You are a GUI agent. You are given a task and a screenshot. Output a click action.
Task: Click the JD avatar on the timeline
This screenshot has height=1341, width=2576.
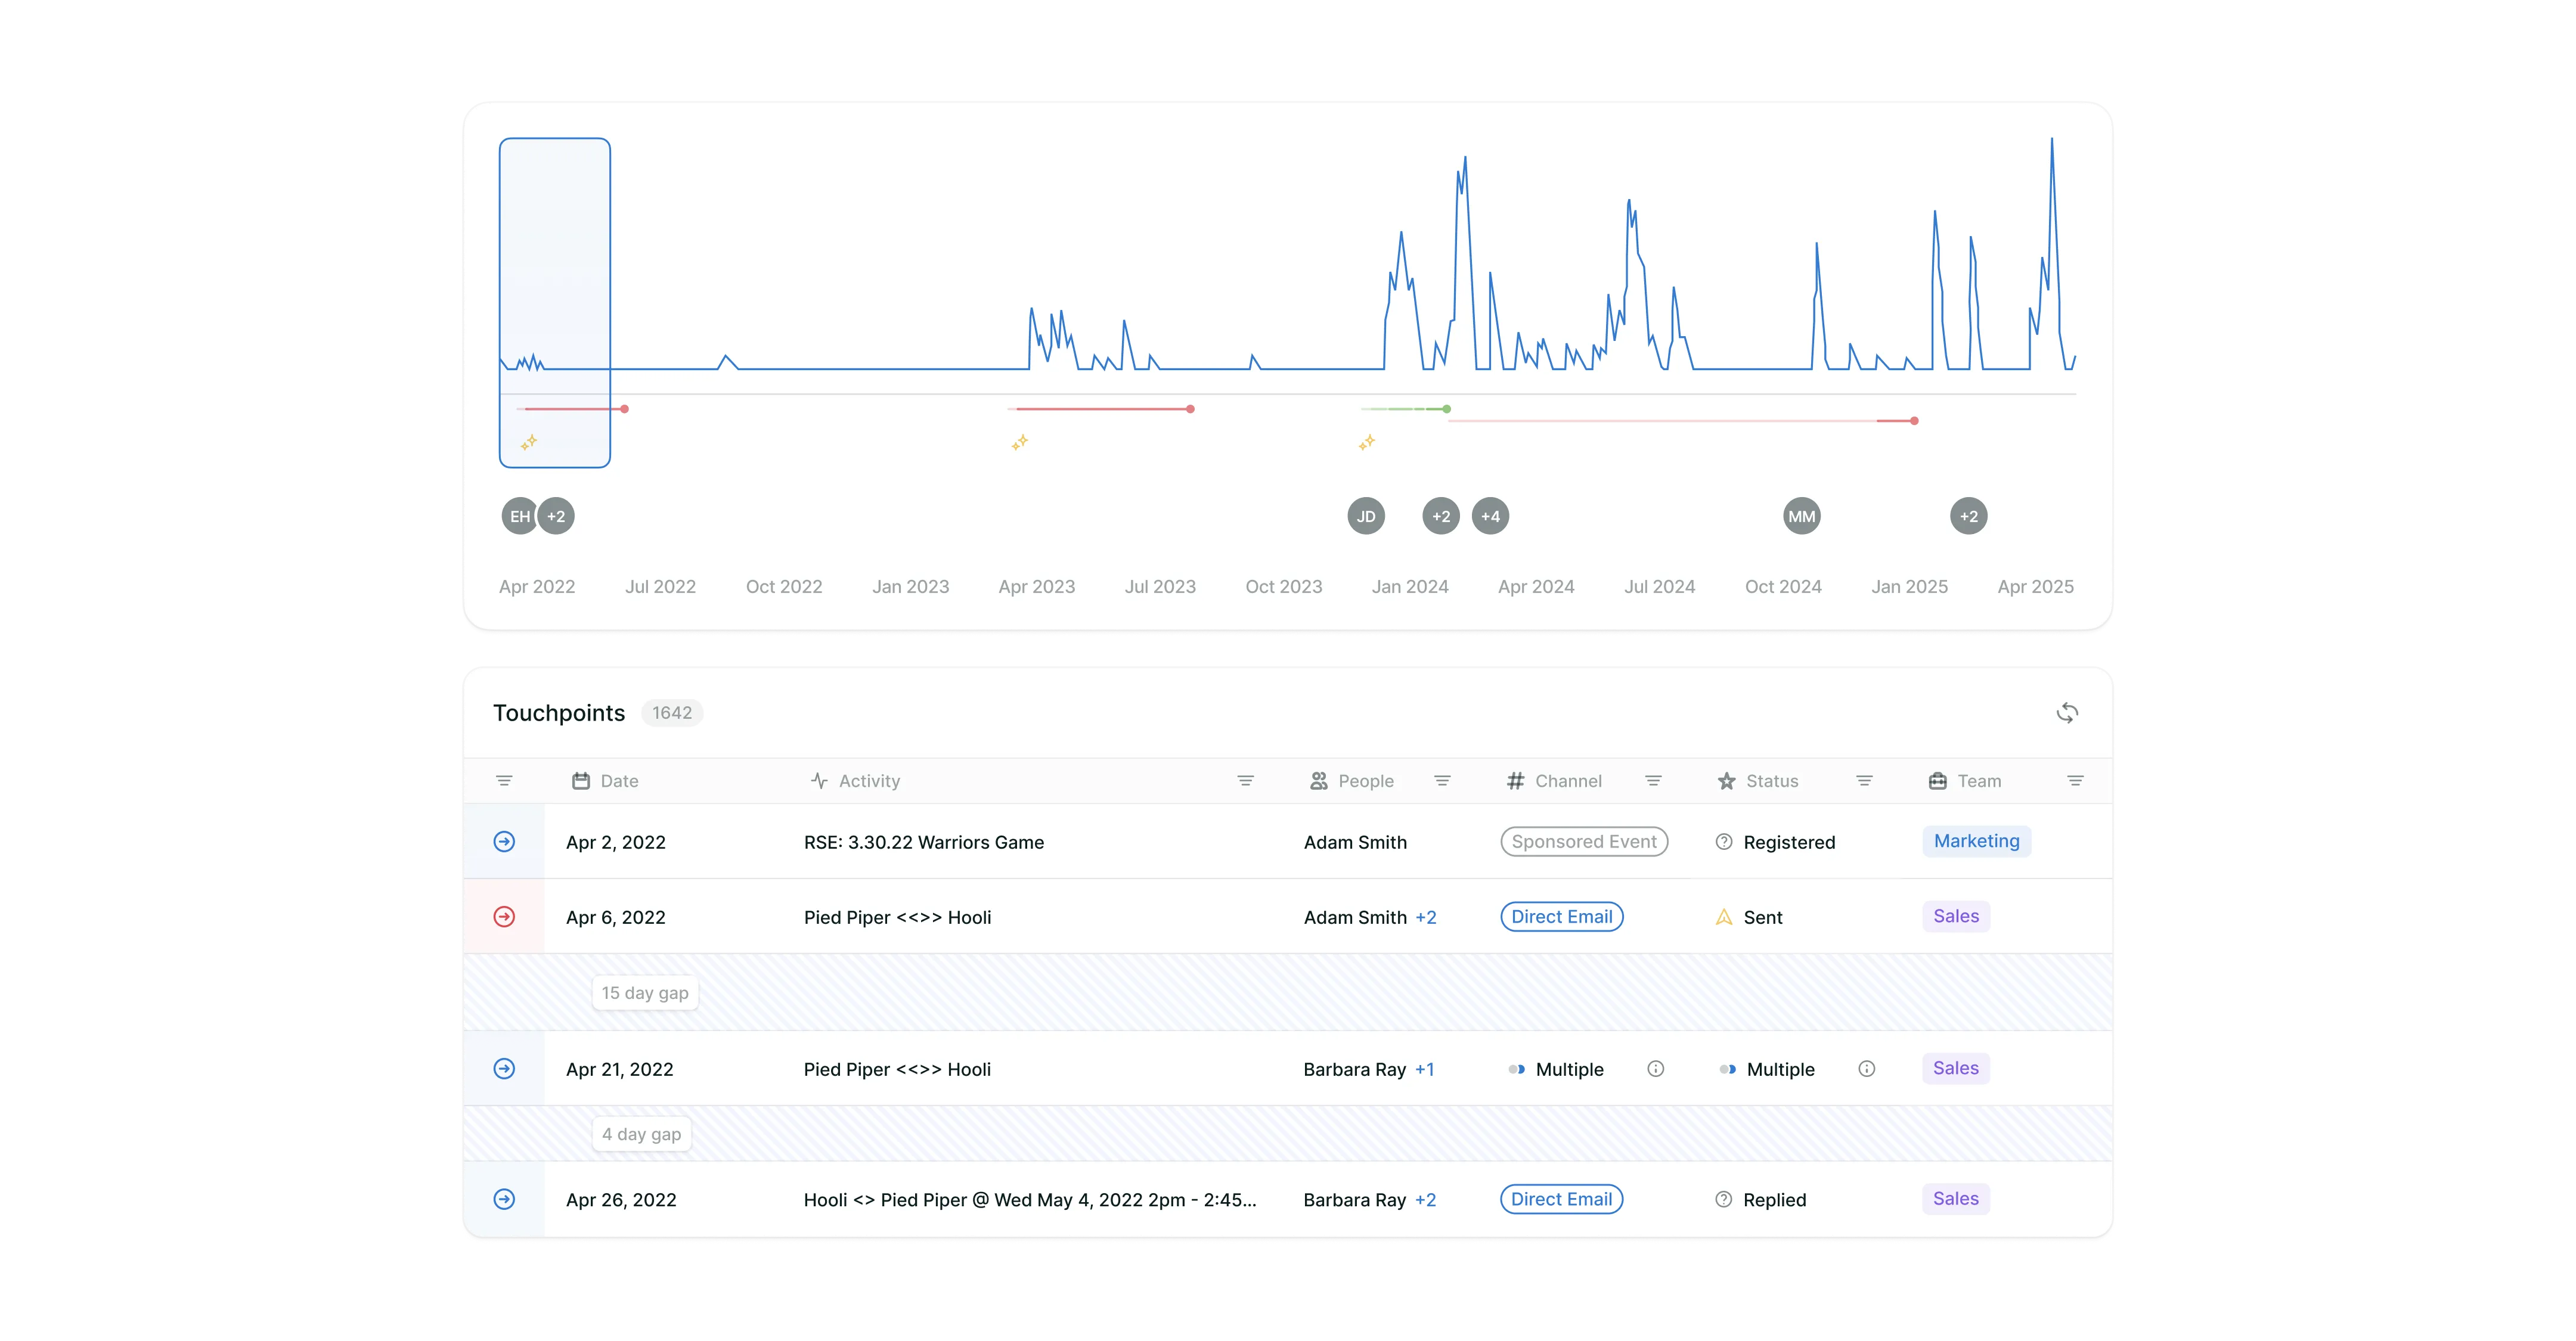pos(1366,516)
